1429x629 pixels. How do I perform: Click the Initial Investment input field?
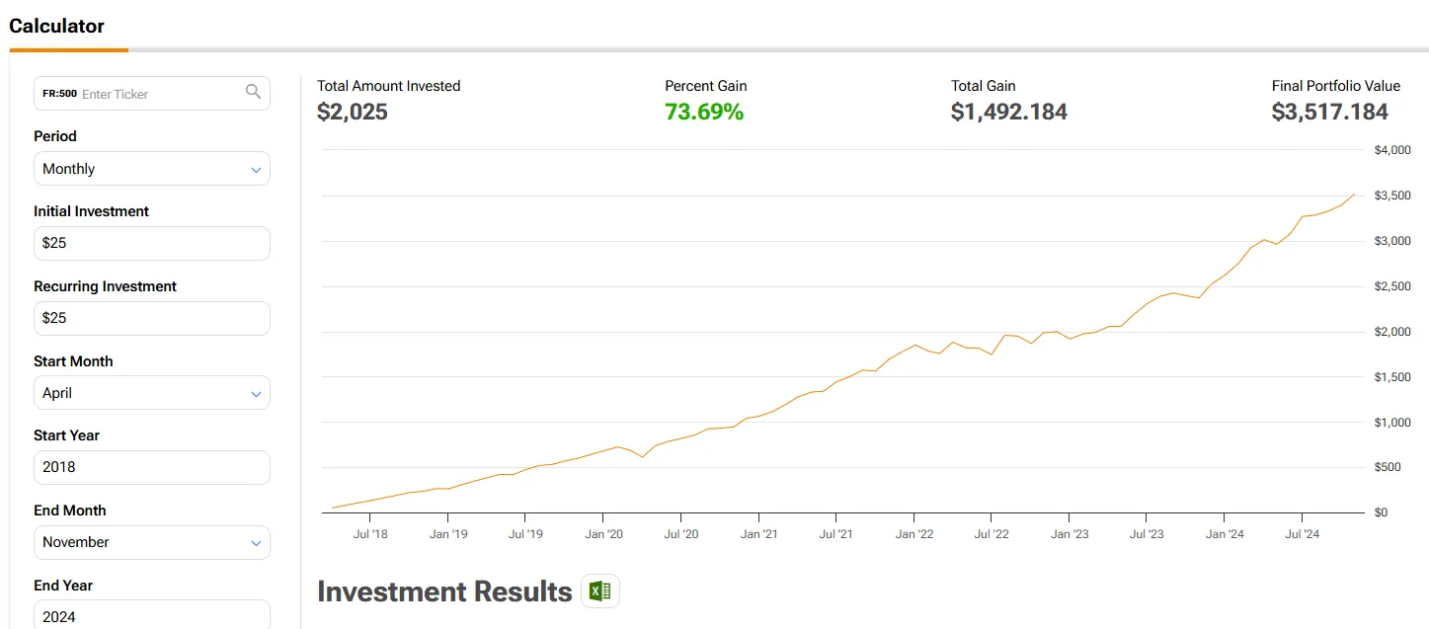[152, 243]
